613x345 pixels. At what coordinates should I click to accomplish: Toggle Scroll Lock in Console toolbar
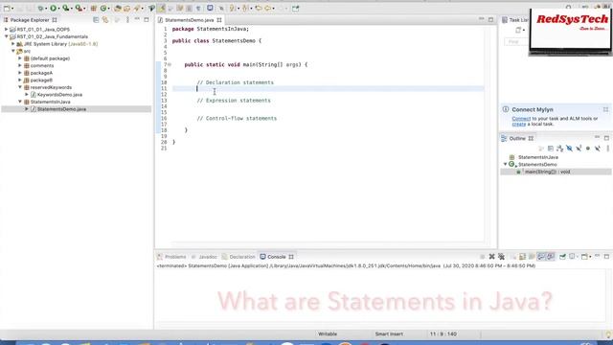tap(522, 257)
